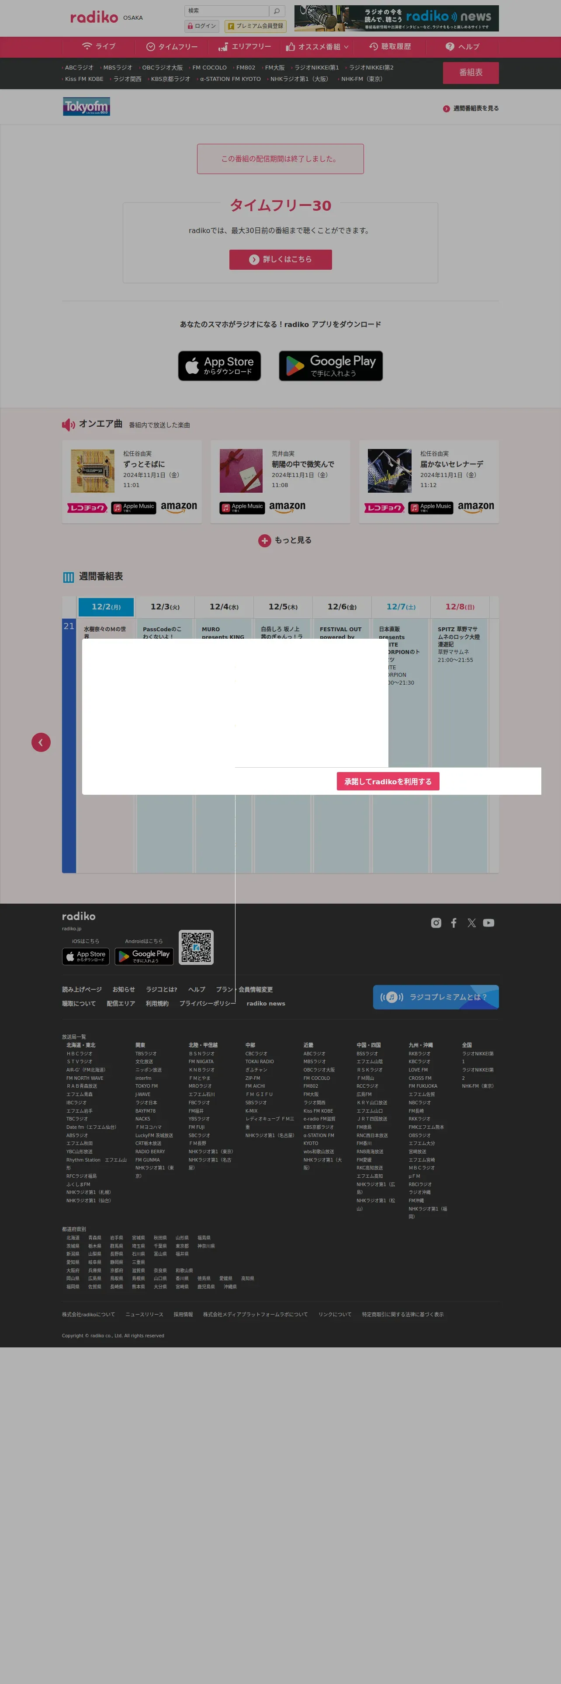The image size is (561, 1684).
Task: Select ABCラジオ station link
Action: [x=79, y=67]
